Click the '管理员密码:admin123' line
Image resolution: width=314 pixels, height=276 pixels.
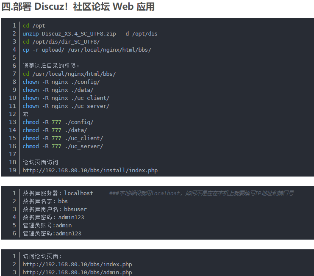coord(52,233)
